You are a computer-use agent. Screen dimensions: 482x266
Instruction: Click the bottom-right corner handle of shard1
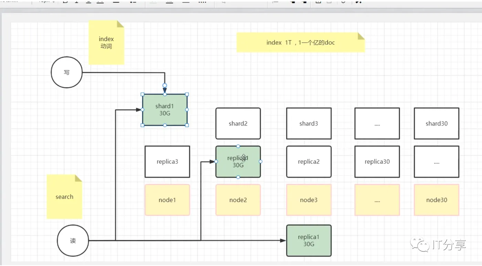[187, 125]
